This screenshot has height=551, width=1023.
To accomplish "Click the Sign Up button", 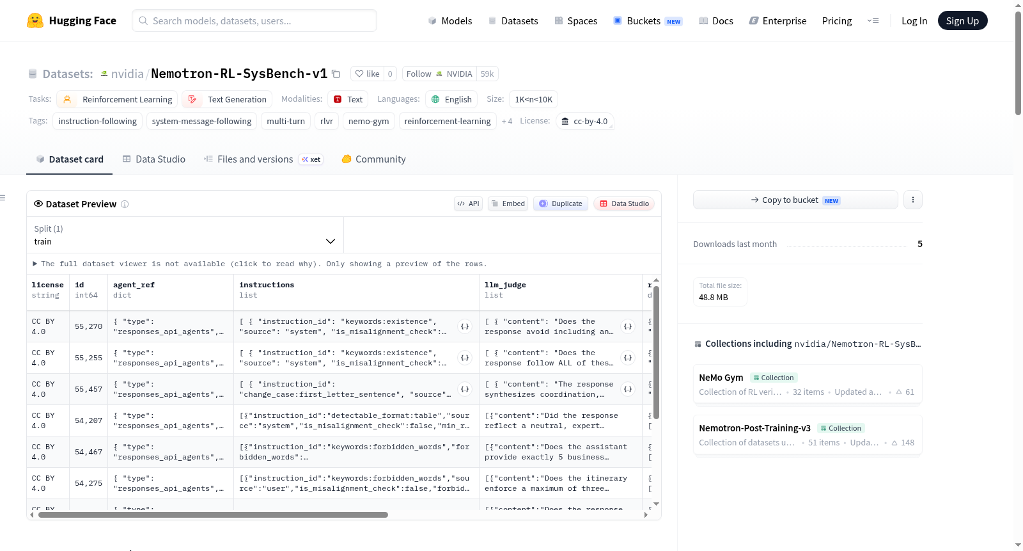I will tap(962, 20).
